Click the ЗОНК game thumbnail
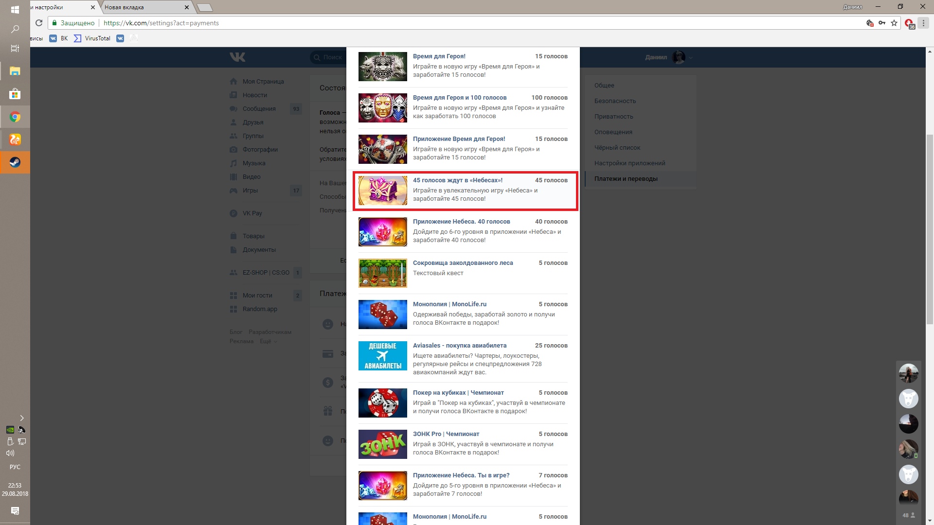Screen dimensions: 934x525 click(x=382, y=444)
